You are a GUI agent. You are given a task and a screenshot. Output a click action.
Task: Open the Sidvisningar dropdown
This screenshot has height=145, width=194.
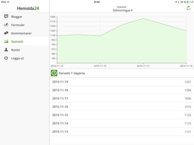(x=122, y=10)
